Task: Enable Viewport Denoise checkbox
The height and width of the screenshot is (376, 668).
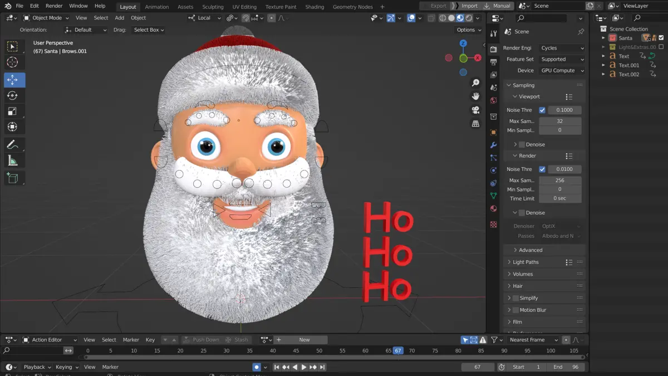Action: click(x=522, y=145)
